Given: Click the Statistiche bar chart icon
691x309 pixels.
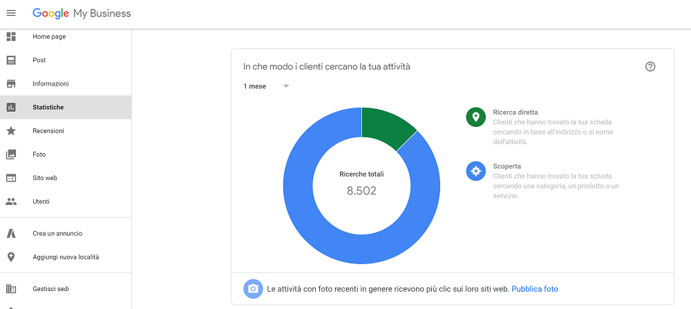Looking at the screenshot, I should coord(11,108).
